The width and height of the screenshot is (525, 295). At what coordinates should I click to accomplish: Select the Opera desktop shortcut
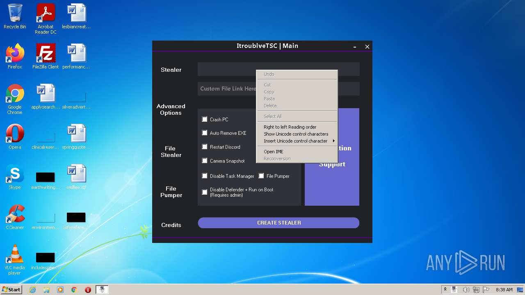tap(15, 137)
